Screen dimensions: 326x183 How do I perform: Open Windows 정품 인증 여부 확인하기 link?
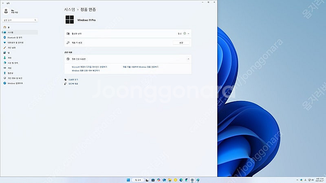[86, 70]
